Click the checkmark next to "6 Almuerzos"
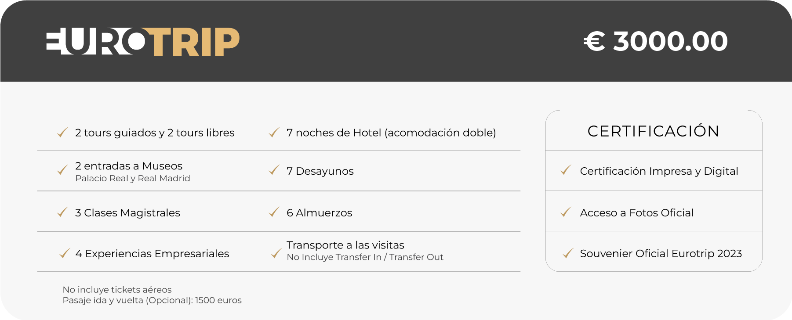792x320 pixels. pyautogui.click(x=274, y=212)
